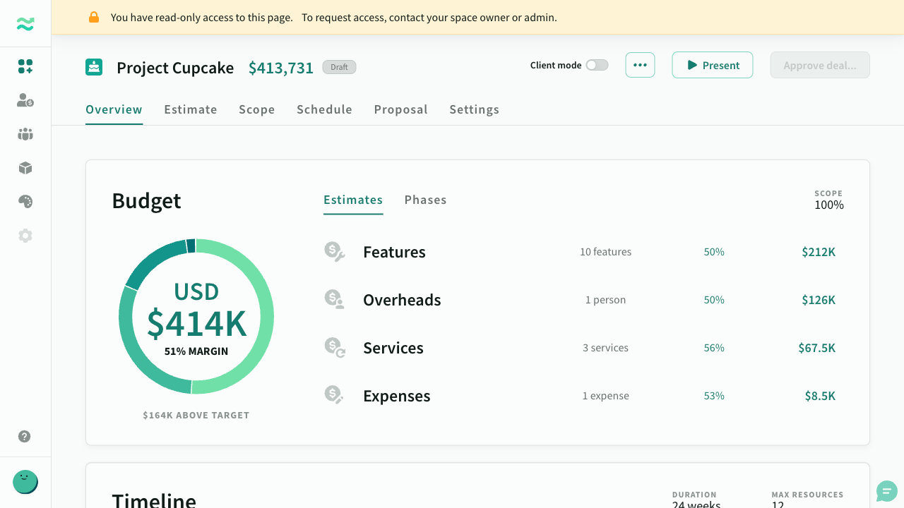
Task: Click the smiling user avatar
Action: 25,482
